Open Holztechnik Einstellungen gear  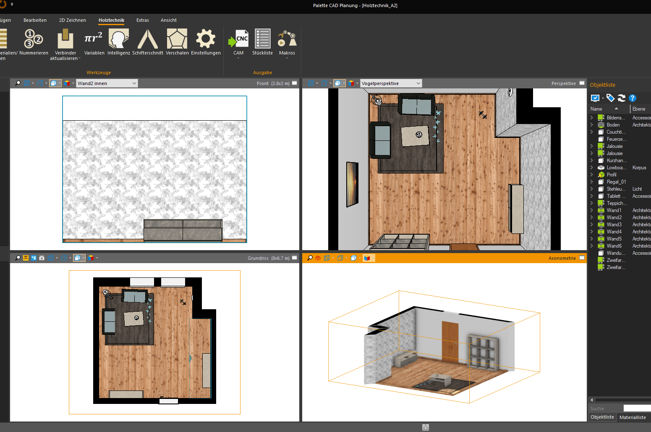coord(206,41)
